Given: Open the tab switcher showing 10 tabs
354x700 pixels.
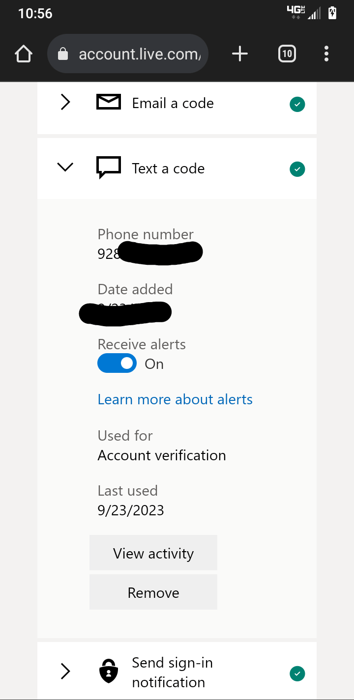Looking at the screenshot, I should click(x=287, y=54).
